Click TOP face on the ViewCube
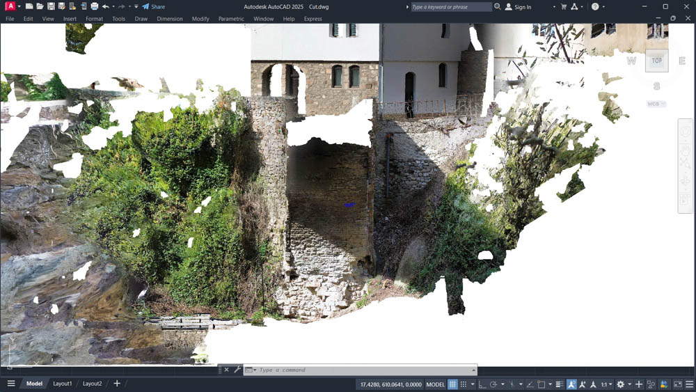696x392 pixels. coord(657,61)
